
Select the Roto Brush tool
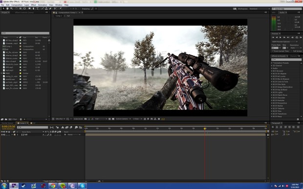pos(55,8)
